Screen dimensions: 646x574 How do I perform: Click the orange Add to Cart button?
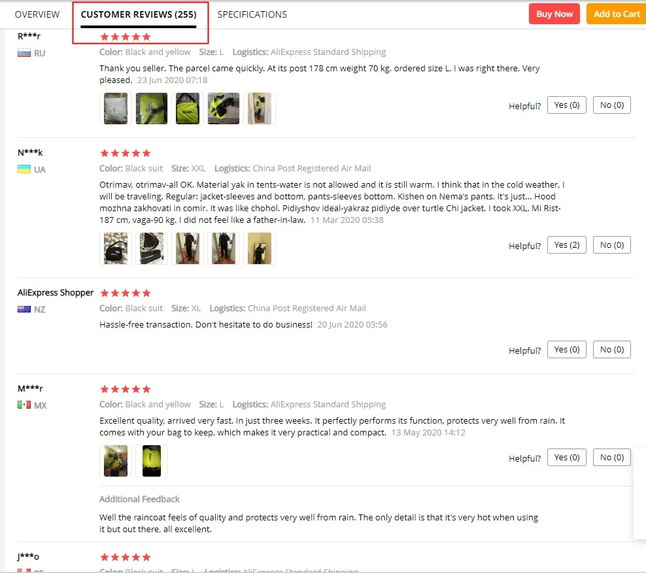[617, 14]
